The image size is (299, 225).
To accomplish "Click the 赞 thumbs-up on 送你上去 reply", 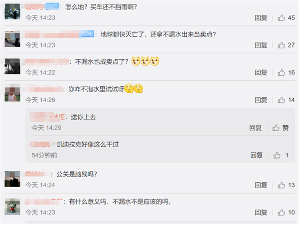I will click(280, 128).
